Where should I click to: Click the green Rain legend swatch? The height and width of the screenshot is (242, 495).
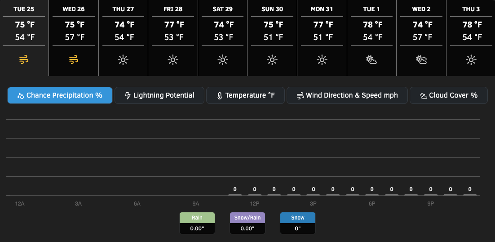pos(197,218)
